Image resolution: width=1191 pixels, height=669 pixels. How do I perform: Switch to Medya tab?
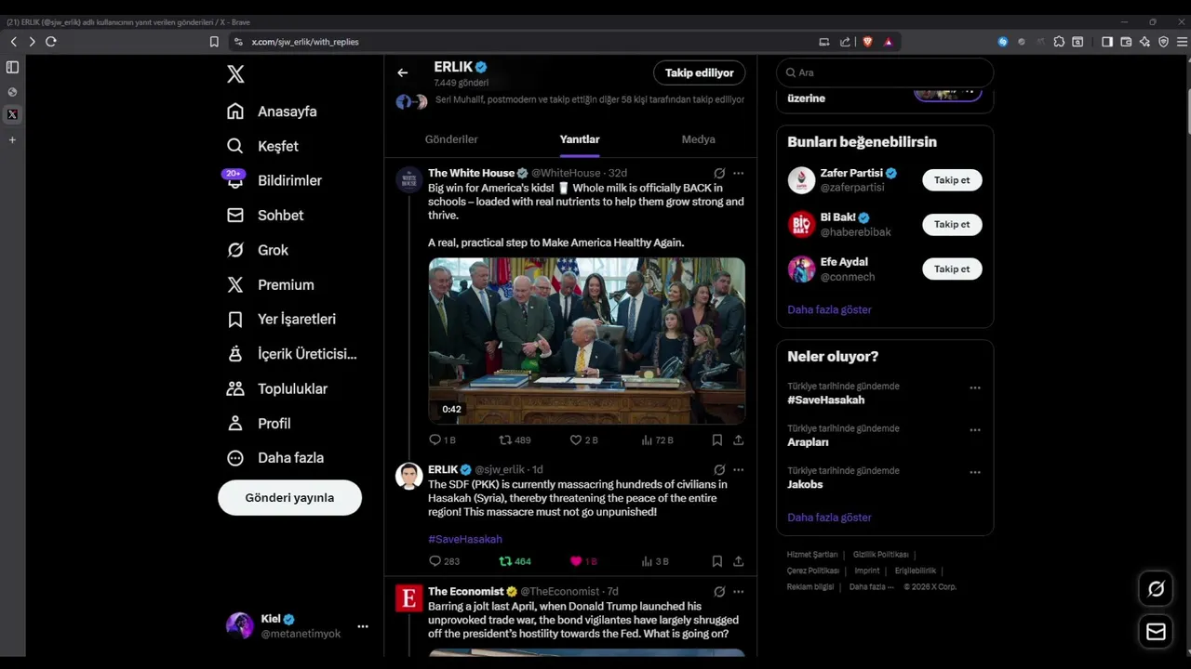pyautogui.click(x=698, y=139)
